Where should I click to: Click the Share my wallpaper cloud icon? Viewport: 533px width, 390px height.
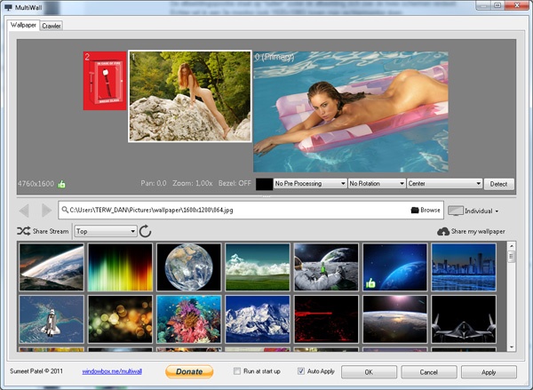[443, 232]
